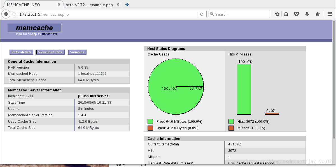This screenshot has height=167, width=336.
Task: Click the green Free legend swatch
Action: click(x=150, y=122)
